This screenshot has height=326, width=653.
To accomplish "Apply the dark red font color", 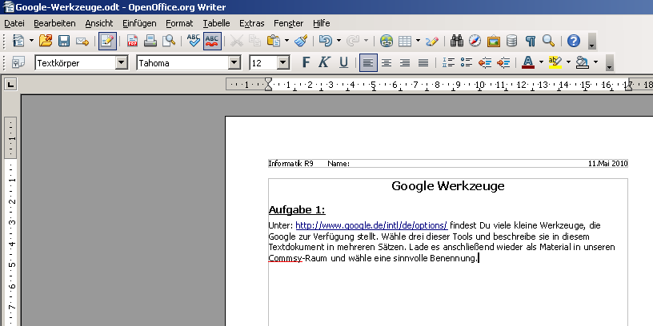I will tap(528, 63).
